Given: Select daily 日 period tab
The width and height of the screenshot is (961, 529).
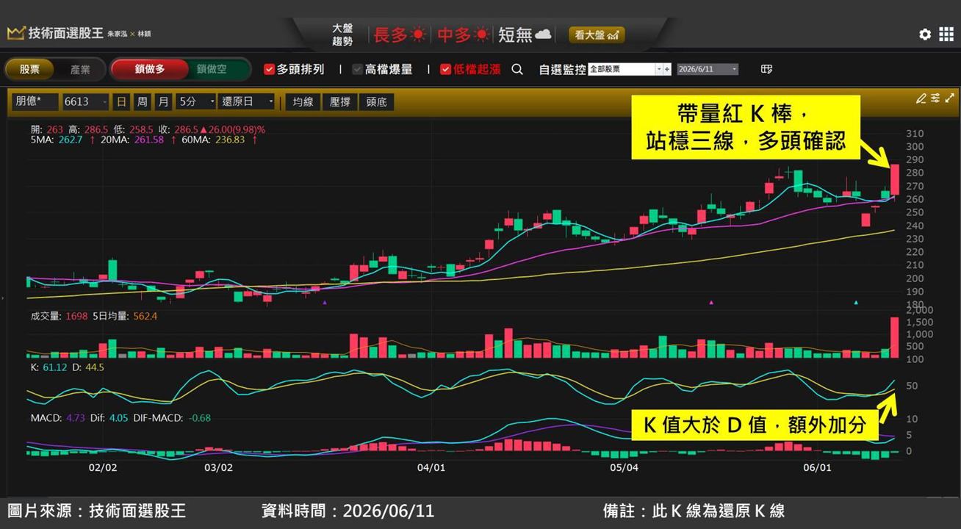Looking at the screenshot, I should click(x=121, y=101).
